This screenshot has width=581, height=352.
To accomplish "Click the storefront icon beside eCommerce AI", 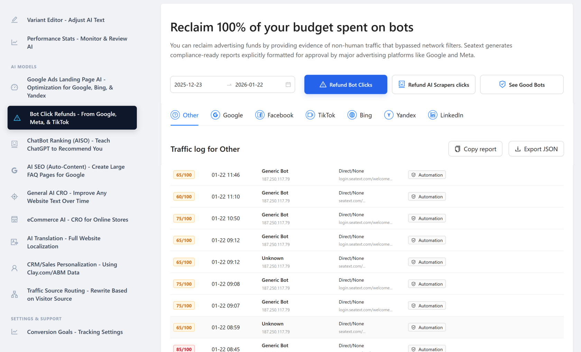I will pos(15,220).
